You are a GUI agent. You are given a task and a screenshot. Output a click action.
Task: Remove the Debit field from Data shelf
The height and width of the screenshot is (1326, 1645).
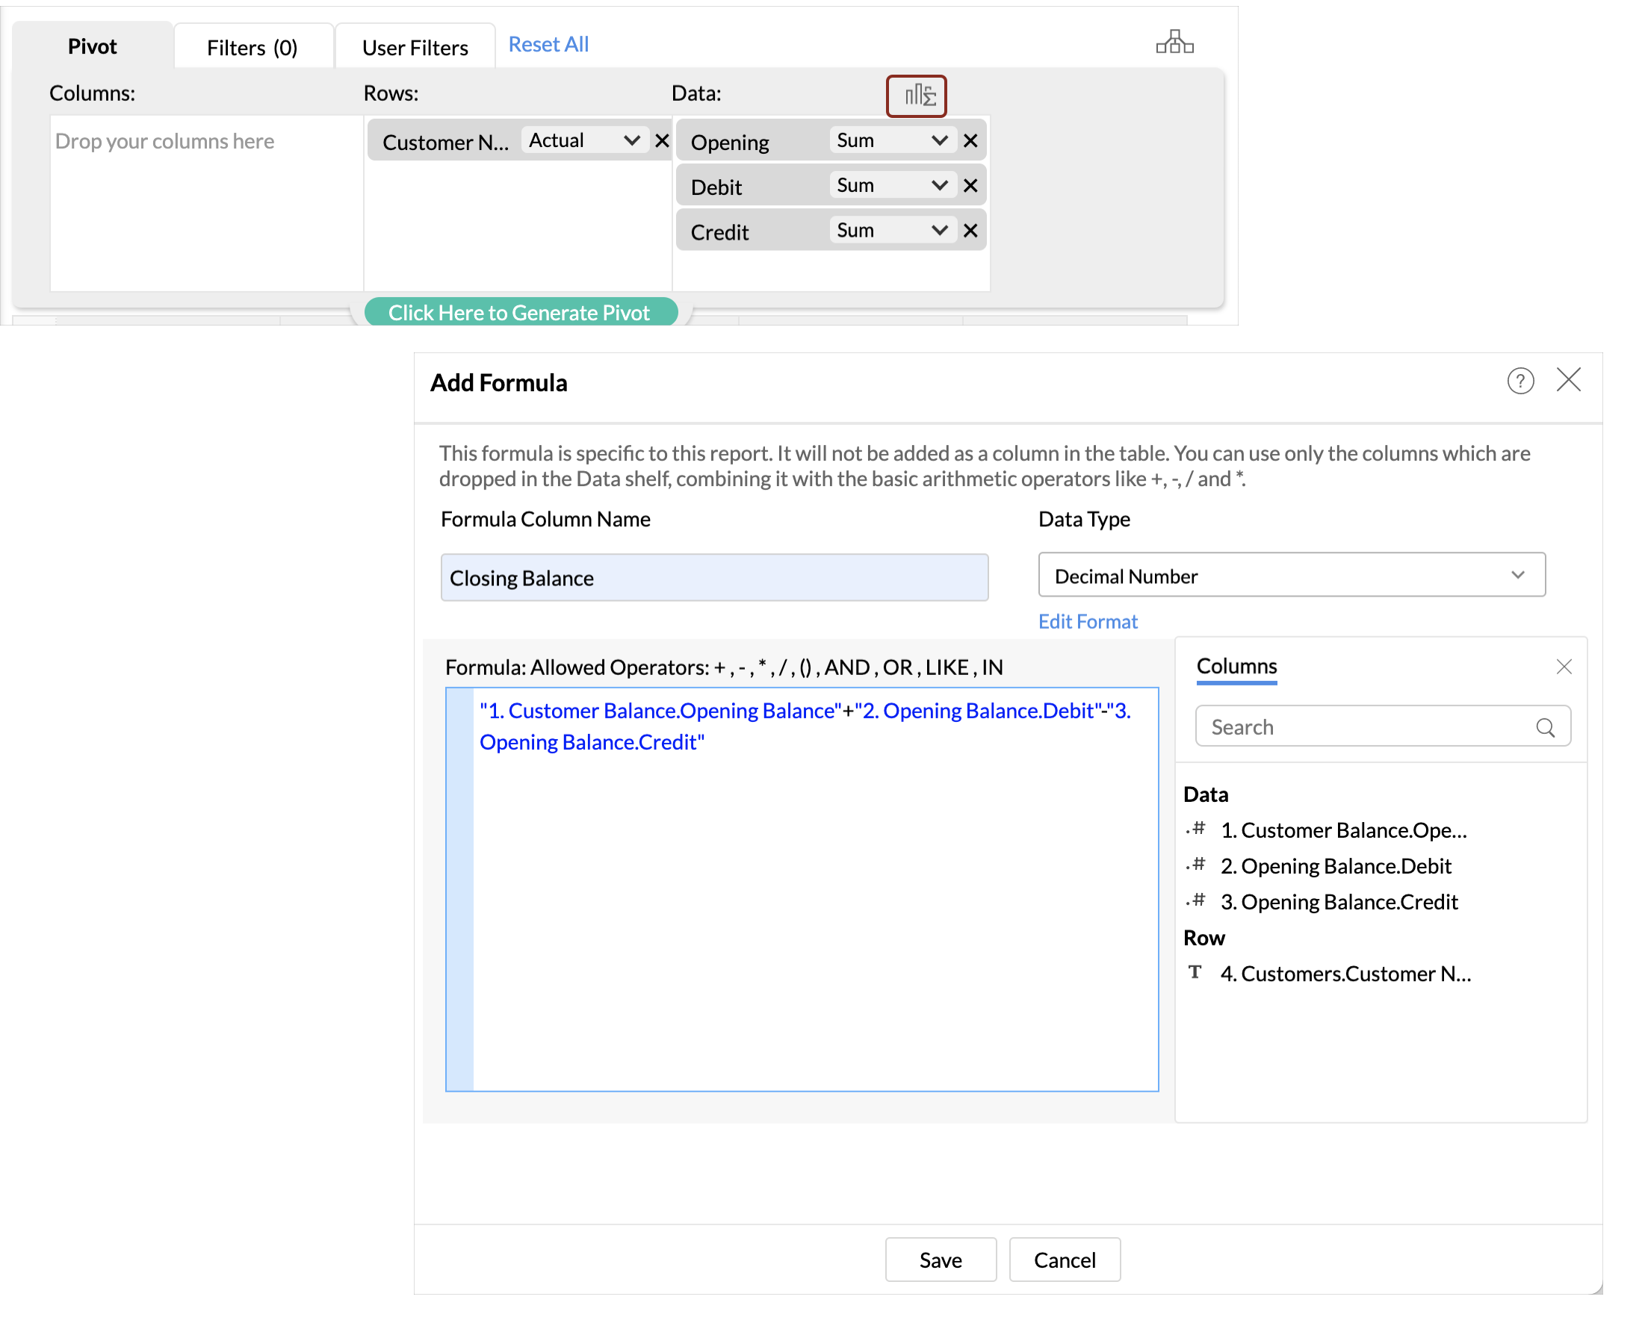tap(970, 186)
